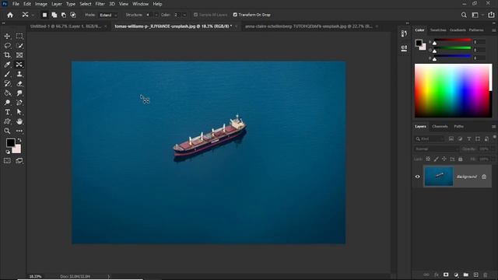Choose Add to selection mode

pyautogui.click(x=54, y=15)
